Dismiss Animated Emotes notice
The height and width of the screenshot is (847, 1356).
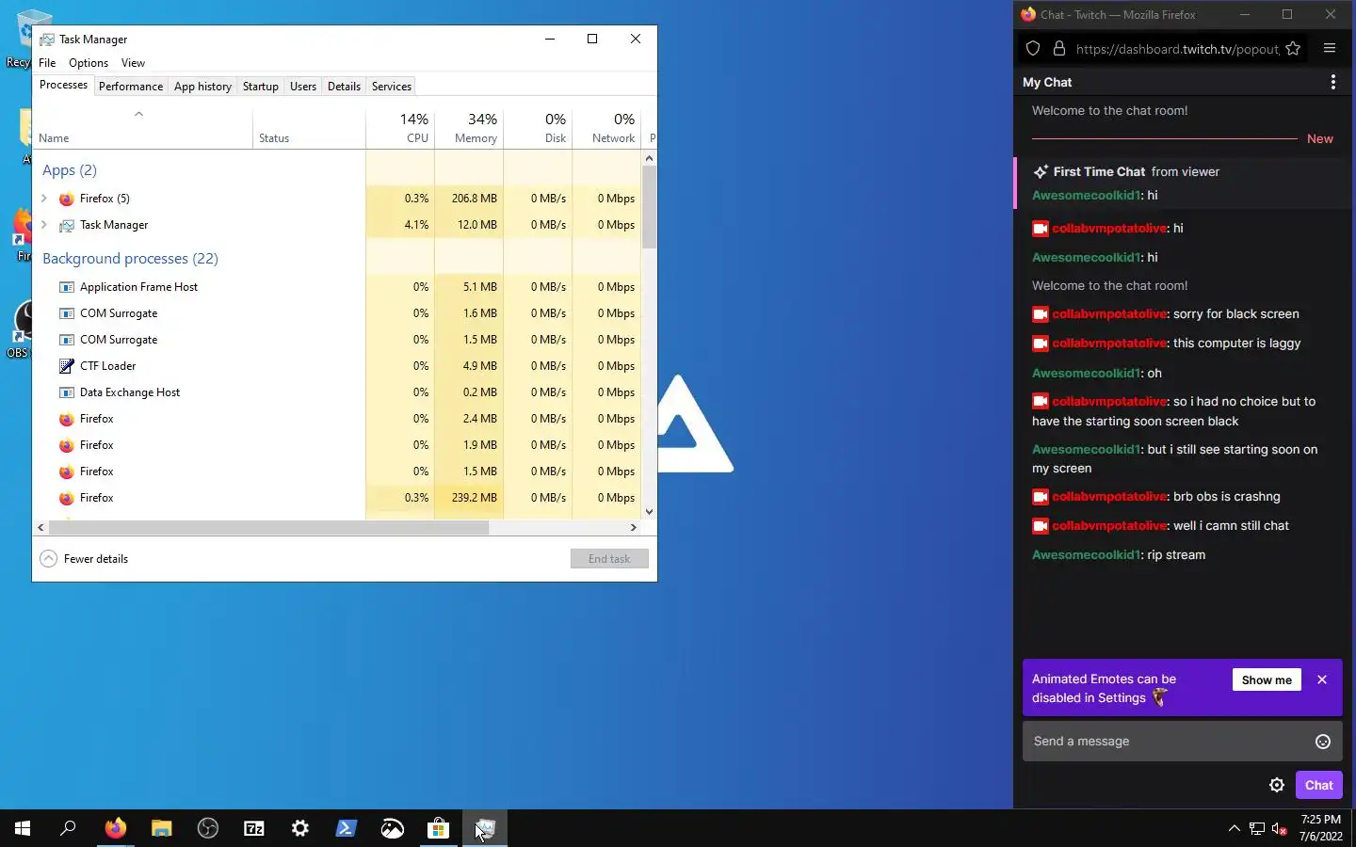point(1322,679)
